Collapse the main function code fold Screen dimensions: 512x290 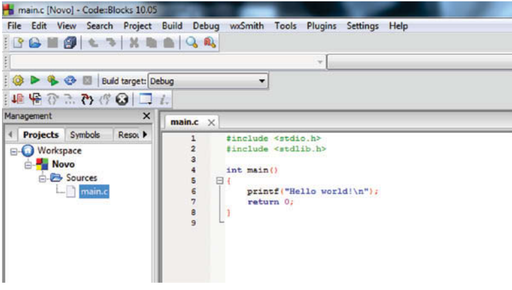(x=219, y=181)
